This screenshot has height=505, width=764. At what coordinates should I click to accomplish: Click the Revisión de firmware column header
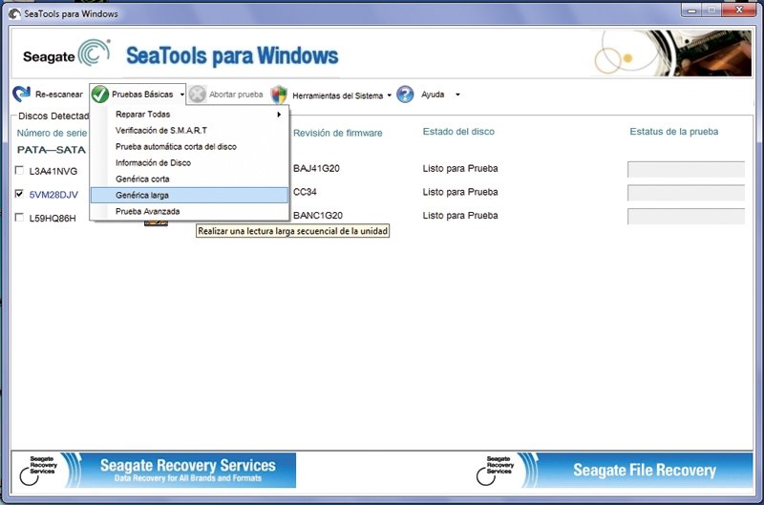338,133
